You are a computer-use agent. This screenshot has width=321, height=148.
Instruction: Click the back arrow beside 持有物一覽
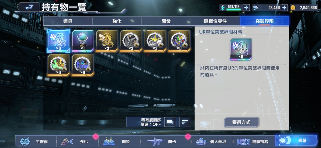[x=28, y=7]
